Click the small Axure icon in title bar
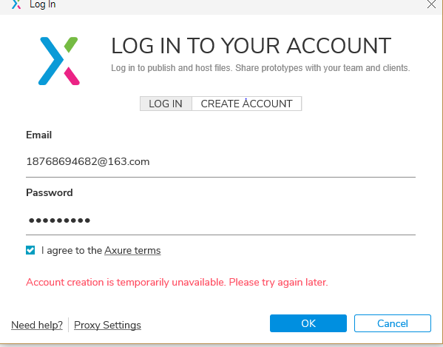The image size is (443, 347). 16,4
